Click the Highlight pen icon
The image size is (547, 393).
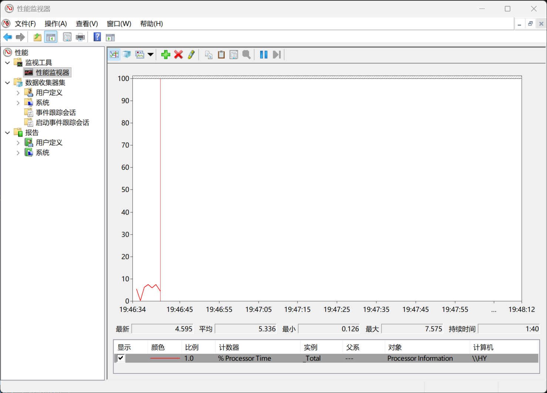[x=191, y=55]
